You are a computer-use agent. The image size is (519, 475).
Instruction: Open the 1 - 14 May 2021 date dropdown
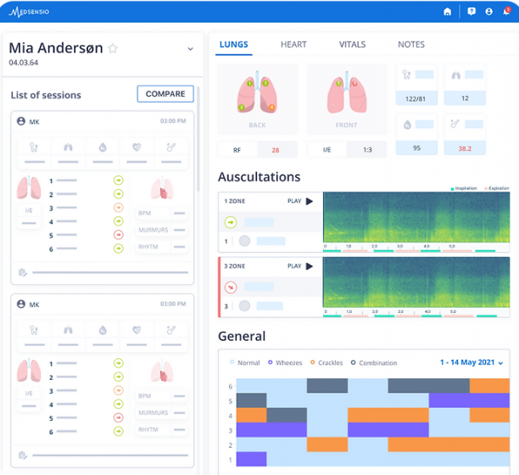tap(471, 362)
